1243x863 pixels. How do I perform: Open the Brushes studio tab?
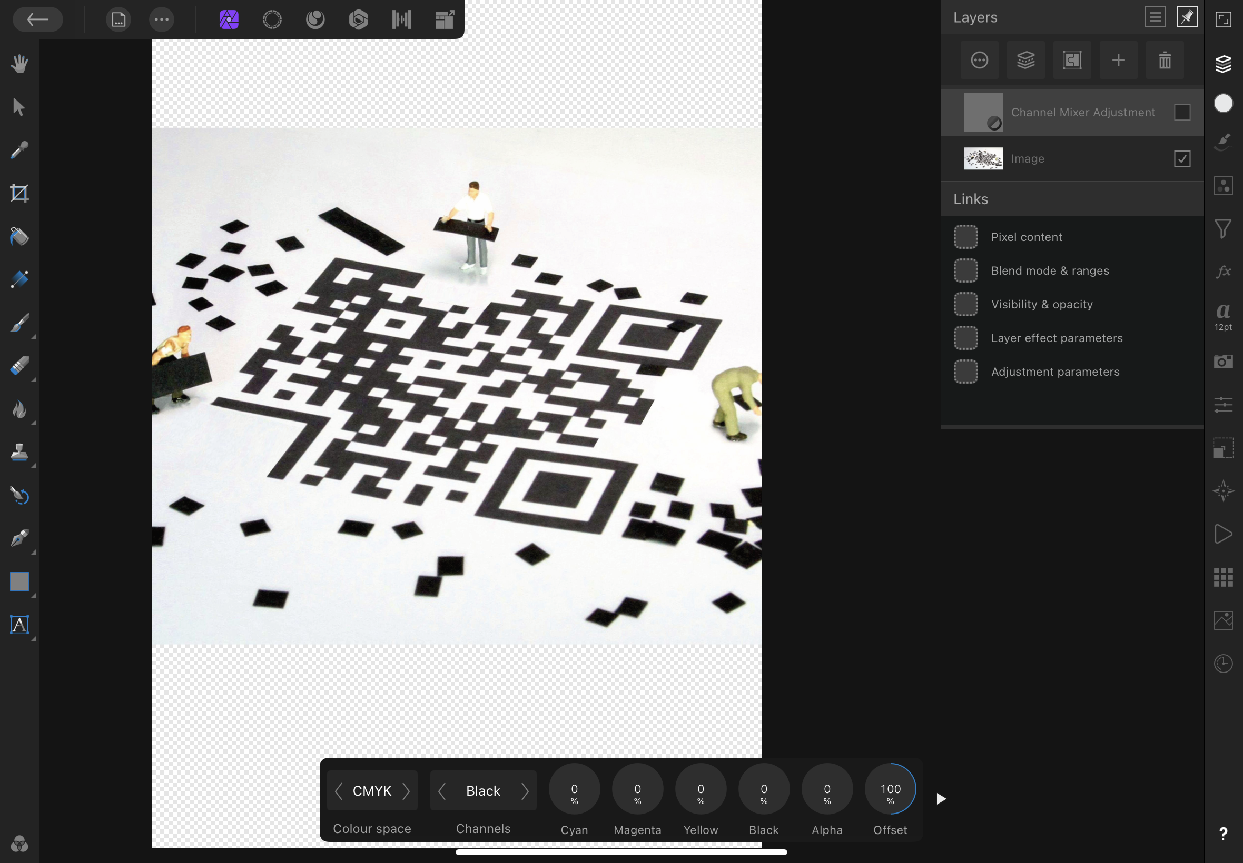click(x=1224, y=142)
